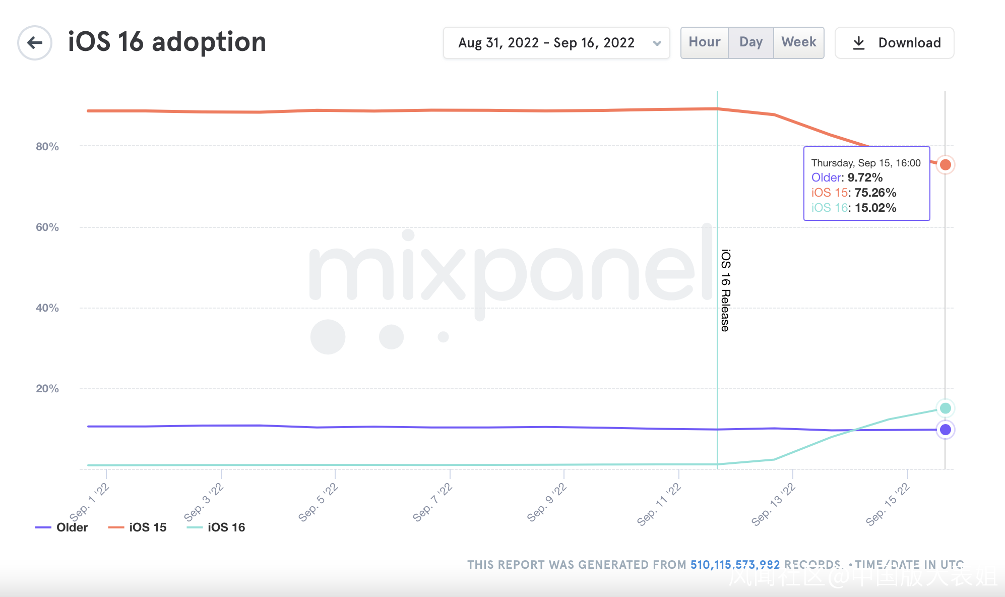Click the teal iOS 16 data point
Viewport: 1005px width, 597px height.
click(945, 408)
